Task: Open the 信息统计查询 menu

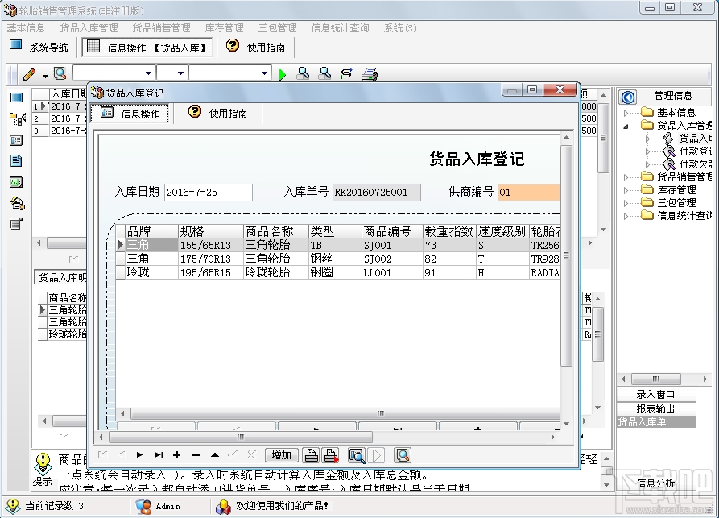Action: click(341, 28)
